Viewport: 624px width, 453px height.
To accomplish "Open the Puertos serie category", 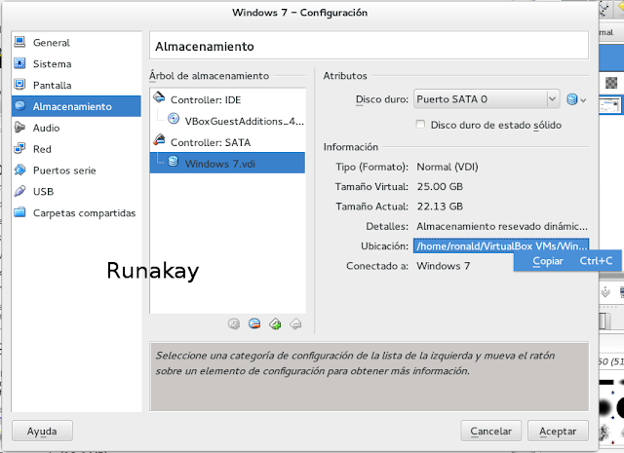I will (x=76, y=170).
